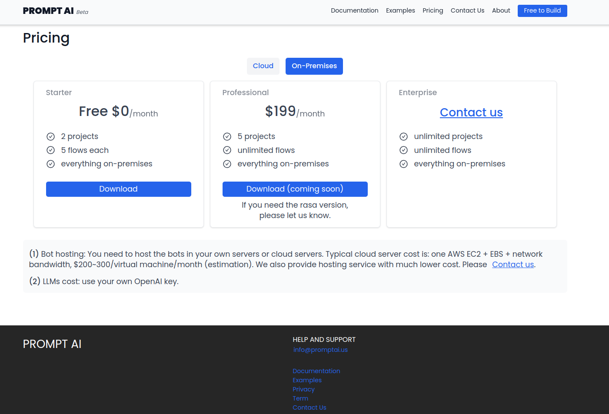Click the Starter everything on-premises check icon
This screenshot has width=609, height=414.
point(51,164)
